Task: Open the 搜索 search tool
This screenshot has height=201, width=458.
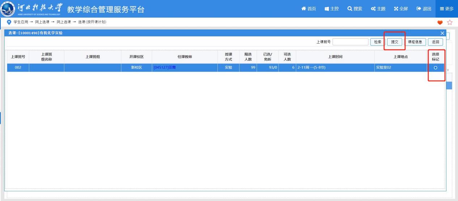Action: coord(355,9)
